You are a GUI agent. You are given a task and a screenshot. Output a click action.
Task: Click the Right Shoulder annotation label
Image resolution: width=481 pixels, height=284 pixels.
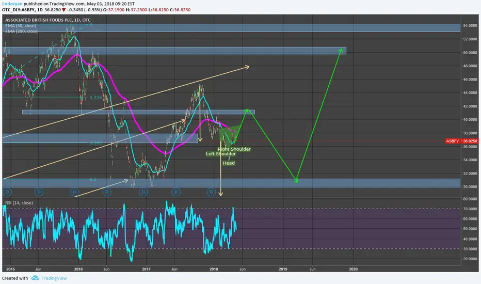(x=234, y=149)
